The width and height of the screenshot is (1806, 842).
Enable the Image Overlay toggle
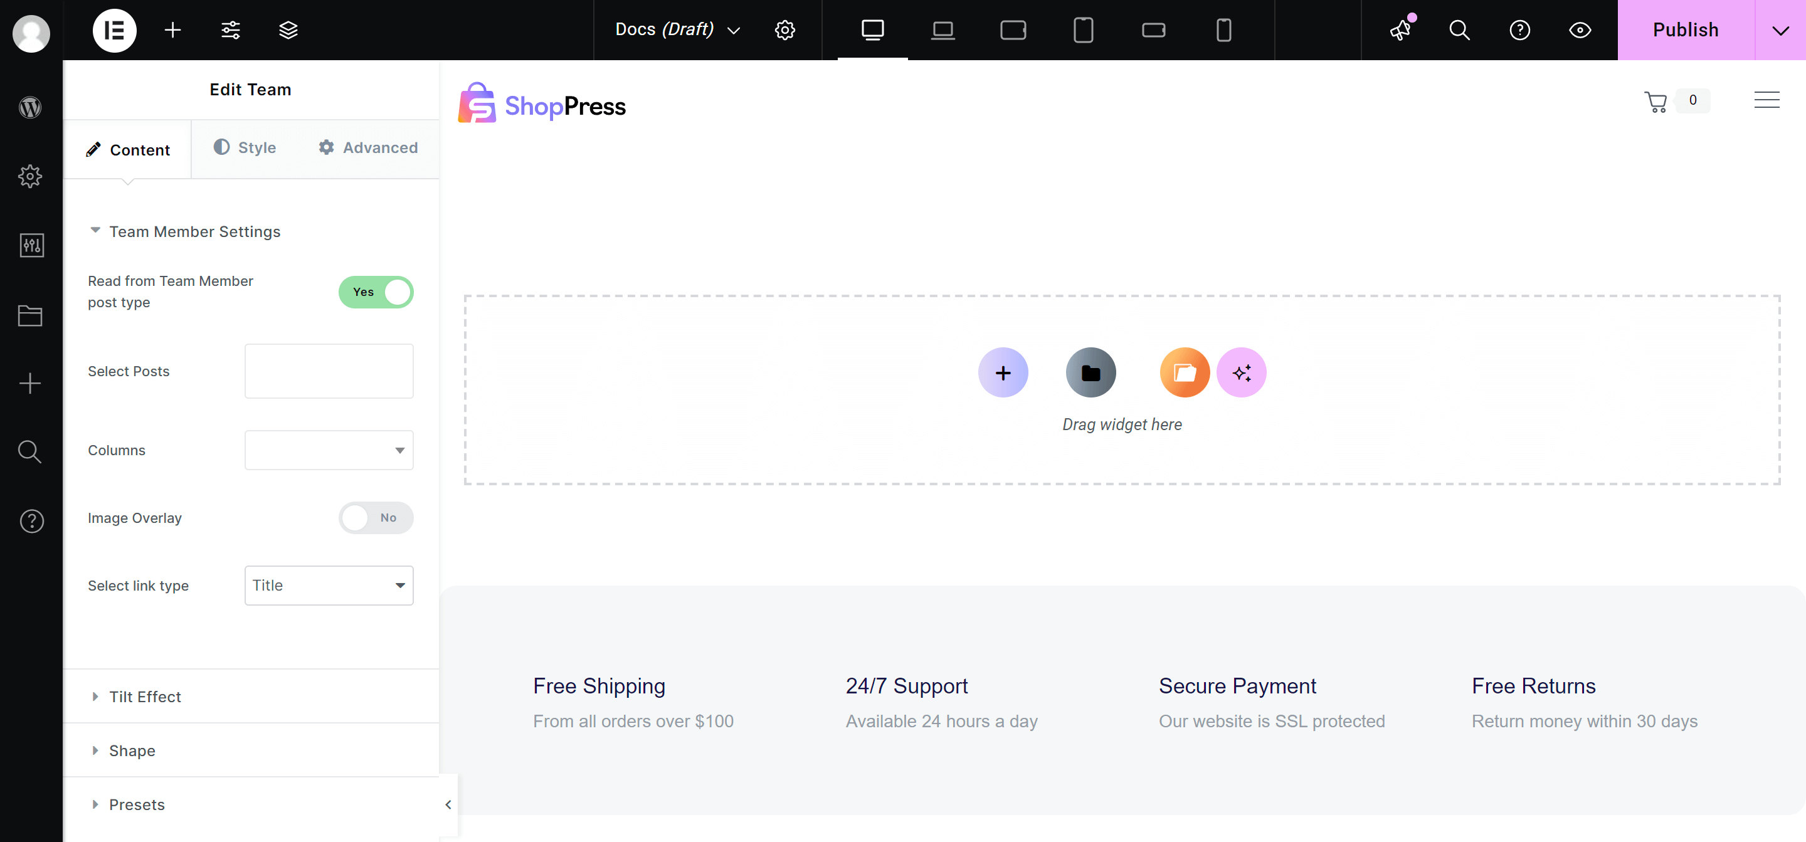tap(376, 517)
